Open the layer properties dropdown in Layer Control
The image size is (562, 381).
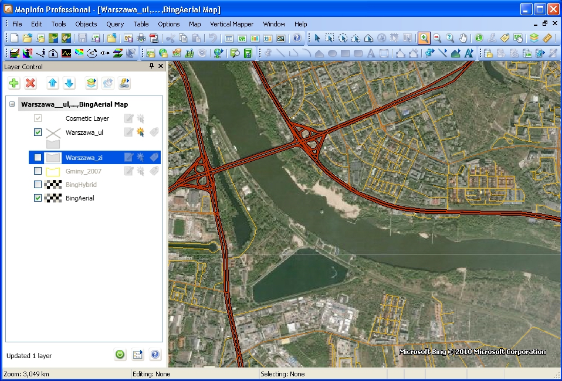(91, 83)
